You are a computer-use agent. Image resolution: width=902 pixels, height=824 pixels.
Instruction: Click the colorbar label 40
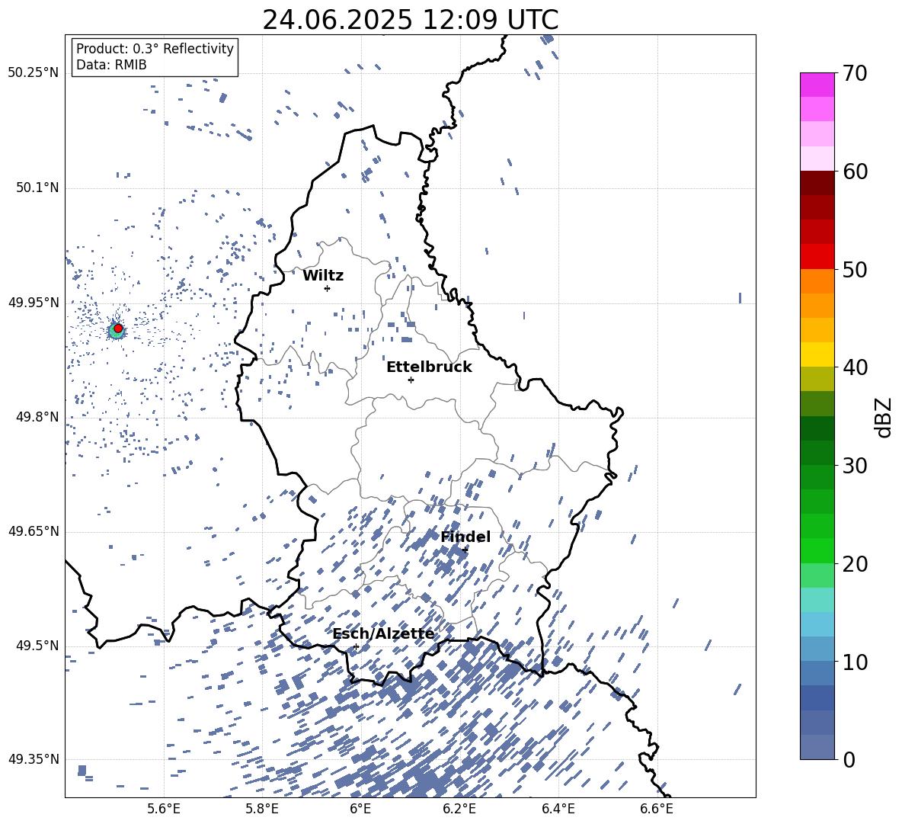click(x=855, y=367)
